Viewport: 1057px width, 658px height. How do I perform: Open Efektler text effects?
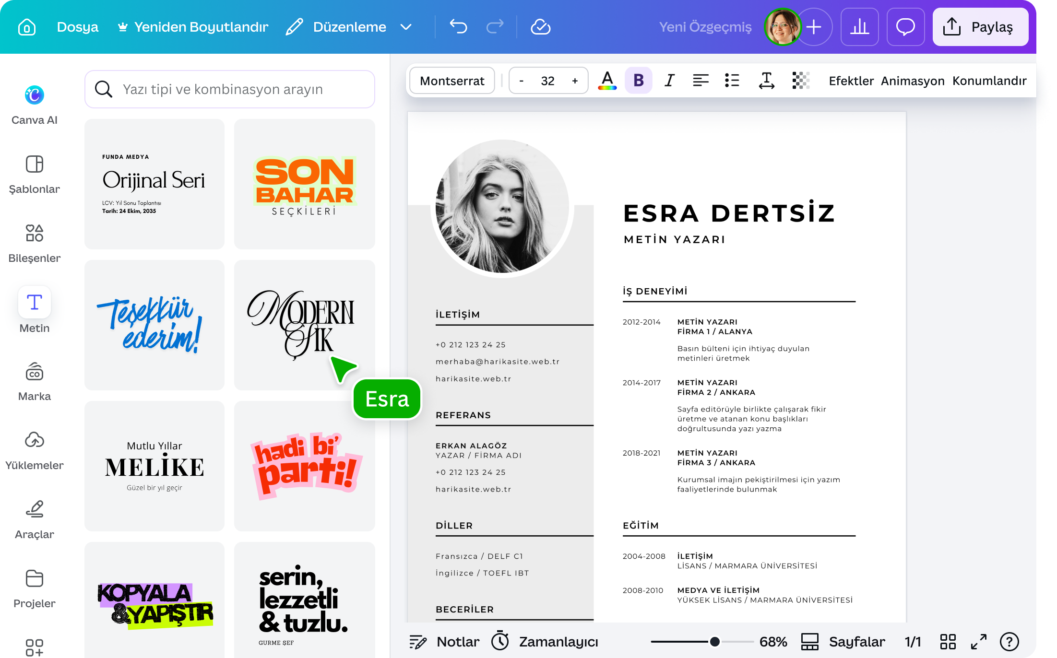[x=851, y=81]
